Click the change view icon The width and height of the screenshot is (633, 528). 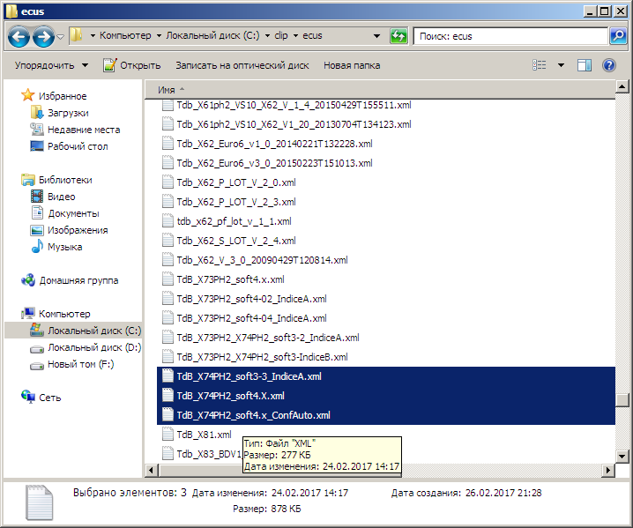pos(540,65)
